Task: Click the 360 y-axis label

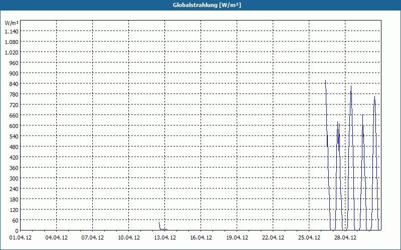Action: [14, 168]
